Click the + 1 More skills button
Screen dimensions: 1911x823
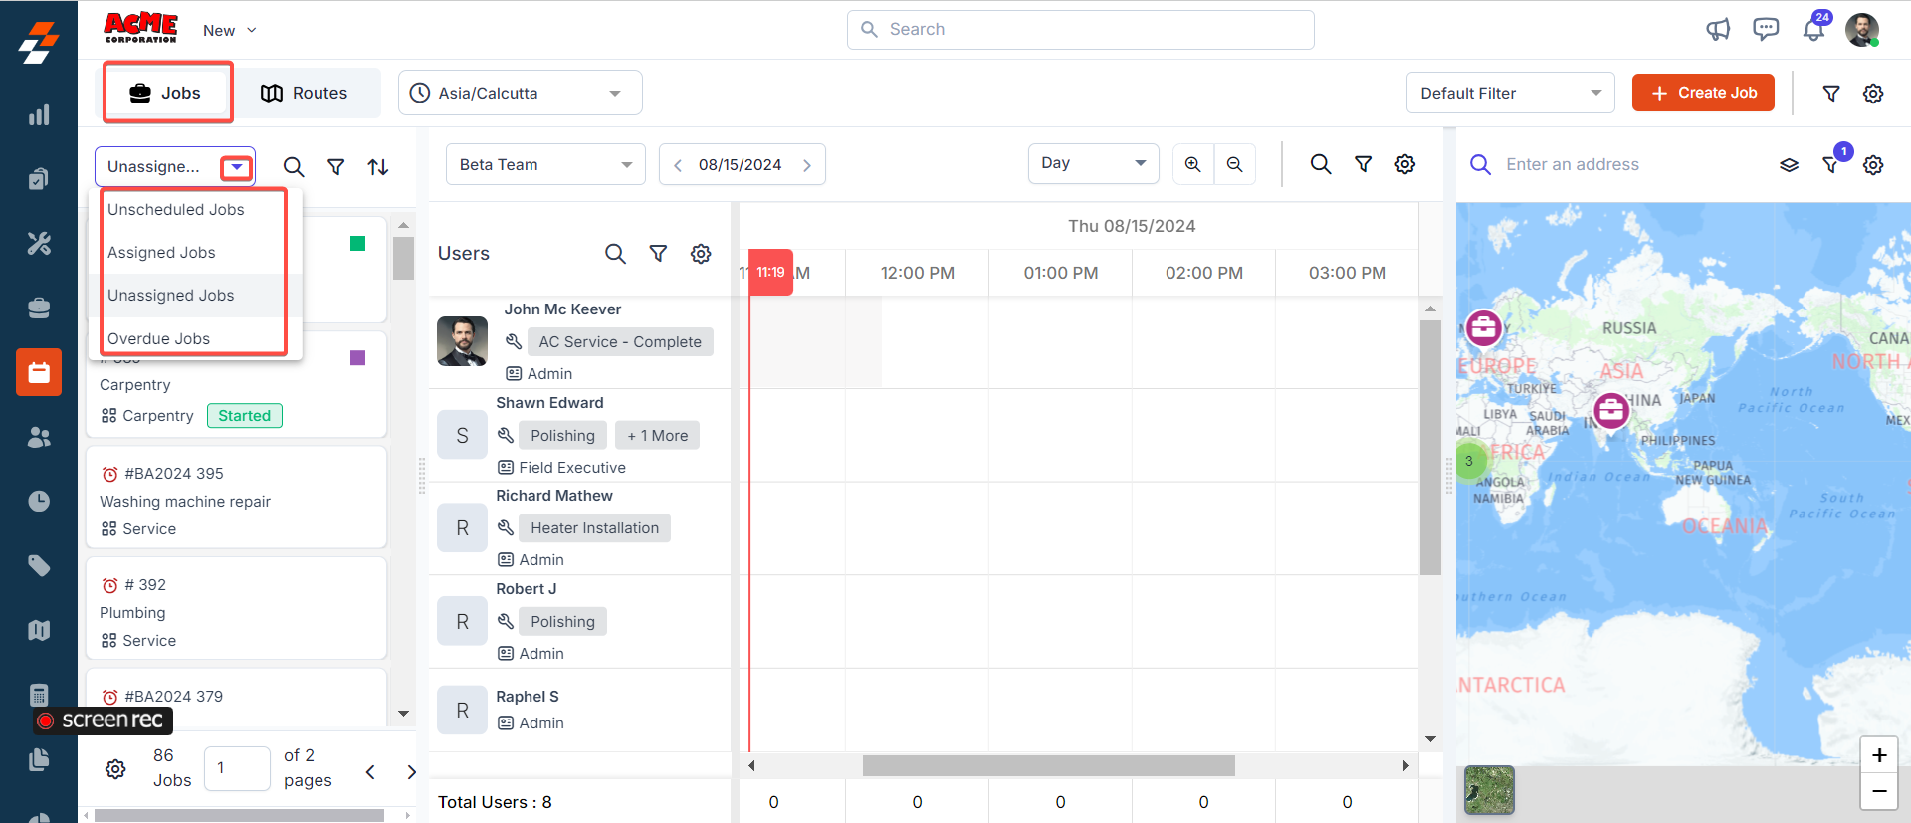pyautogui.click(x=658, y=436)
